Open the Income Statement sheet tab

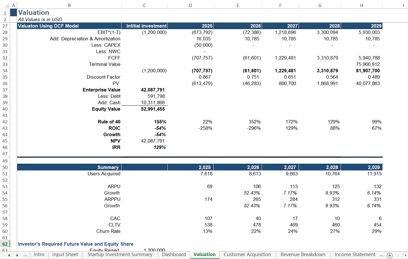coord(355,255)
